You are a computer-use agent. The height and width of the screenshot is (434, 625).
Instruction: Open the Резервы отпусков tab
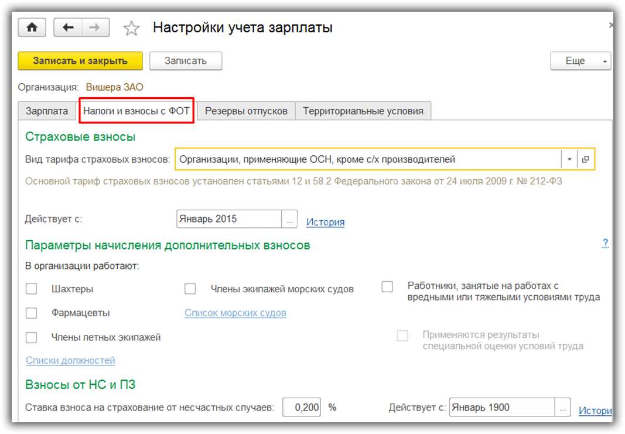[x=246, y=111]
